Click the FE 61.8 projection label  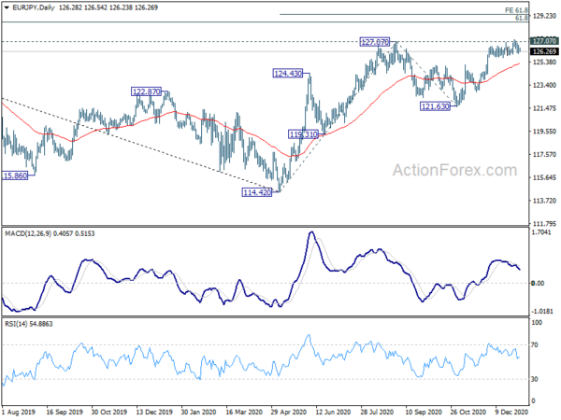pos(516,10)
